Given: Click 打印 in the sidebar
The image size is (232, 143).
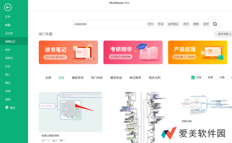Looking at the screenshot, I should (8, 66).
